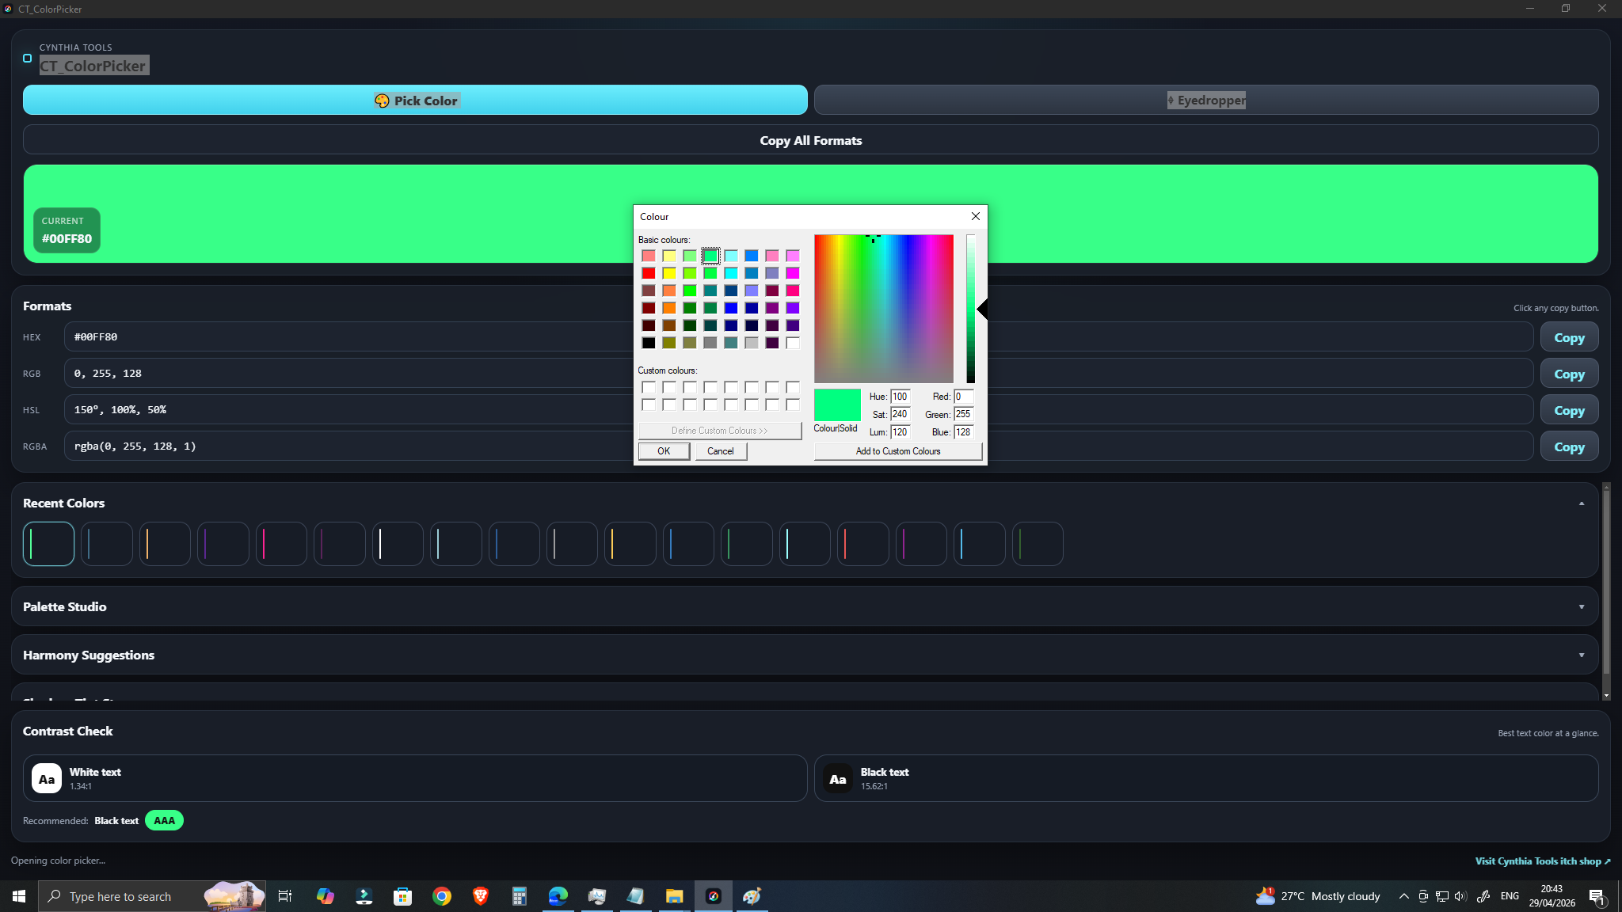Click OK in the Colour dialog
This screenshot has height=912, width=1622.
664,451
